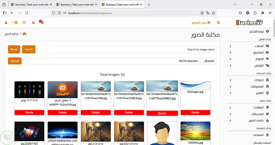The image size is (275, 145).
Task: Open the avatar person thumbnail
Action: tap(162, 133)
